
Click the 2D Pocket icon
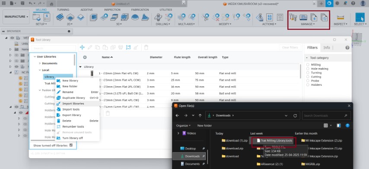[x=70, y=17]
